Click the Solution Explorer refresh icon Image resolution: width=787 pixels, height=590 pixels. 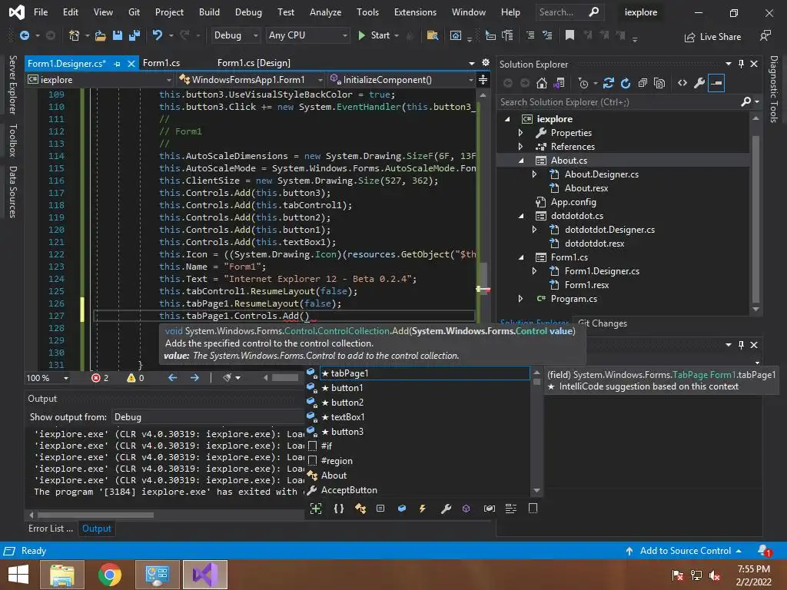point(625,83)
